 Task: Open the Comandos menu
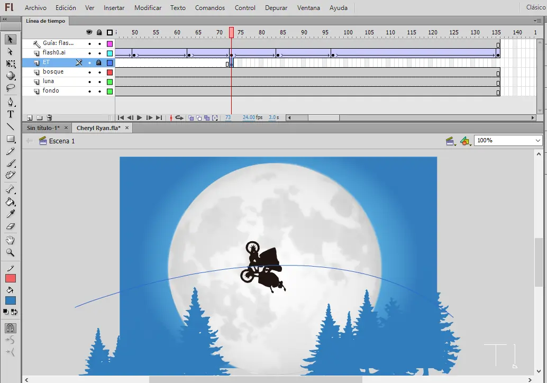[x=210, y=8]
